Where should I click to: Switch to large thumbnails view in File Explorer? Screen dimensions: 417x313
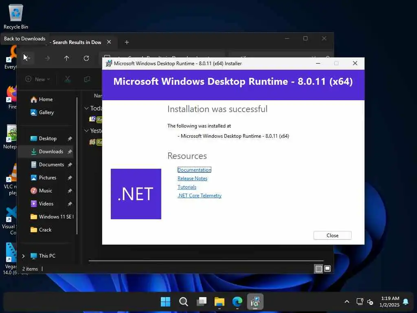[327, 269]
